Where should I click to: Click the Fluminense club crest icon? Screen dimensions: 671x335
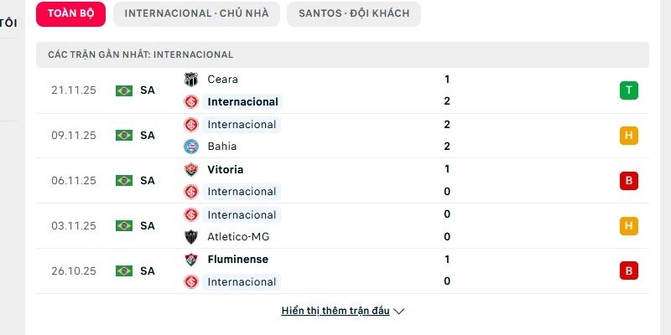[x=191, y=260]
